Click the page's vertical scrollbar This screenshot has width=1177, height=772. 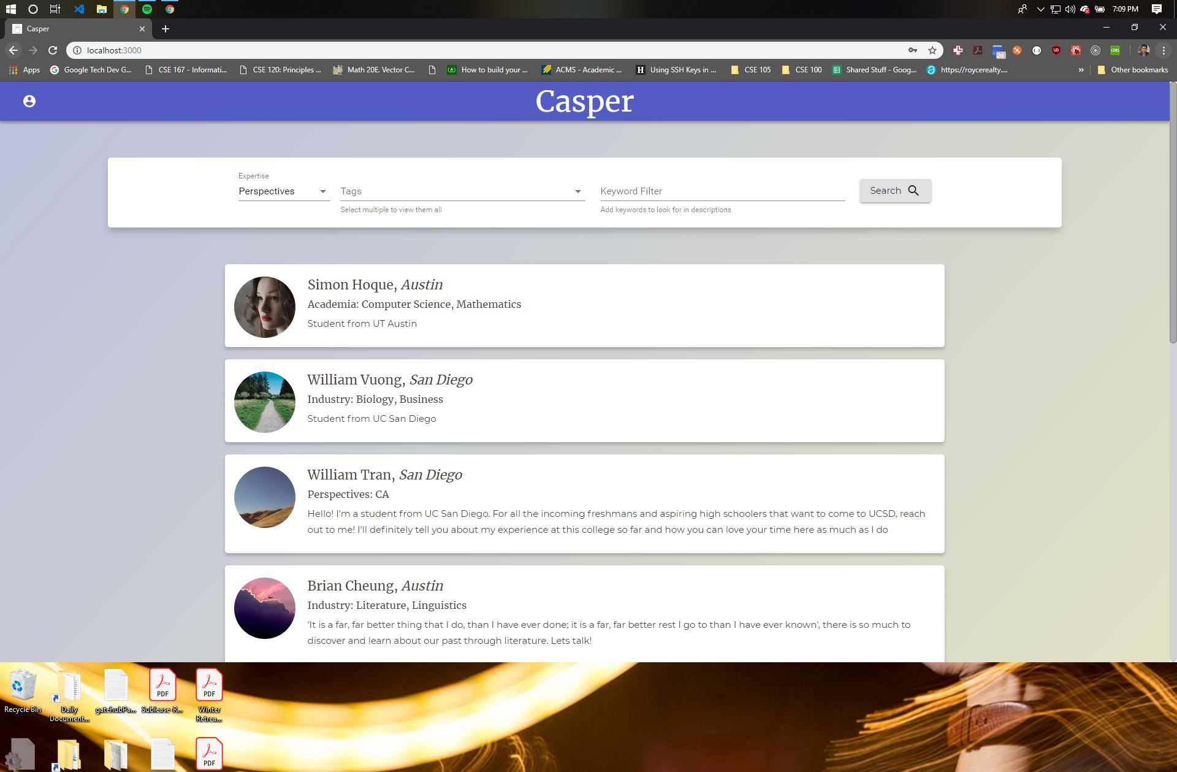click(1173, 215)
